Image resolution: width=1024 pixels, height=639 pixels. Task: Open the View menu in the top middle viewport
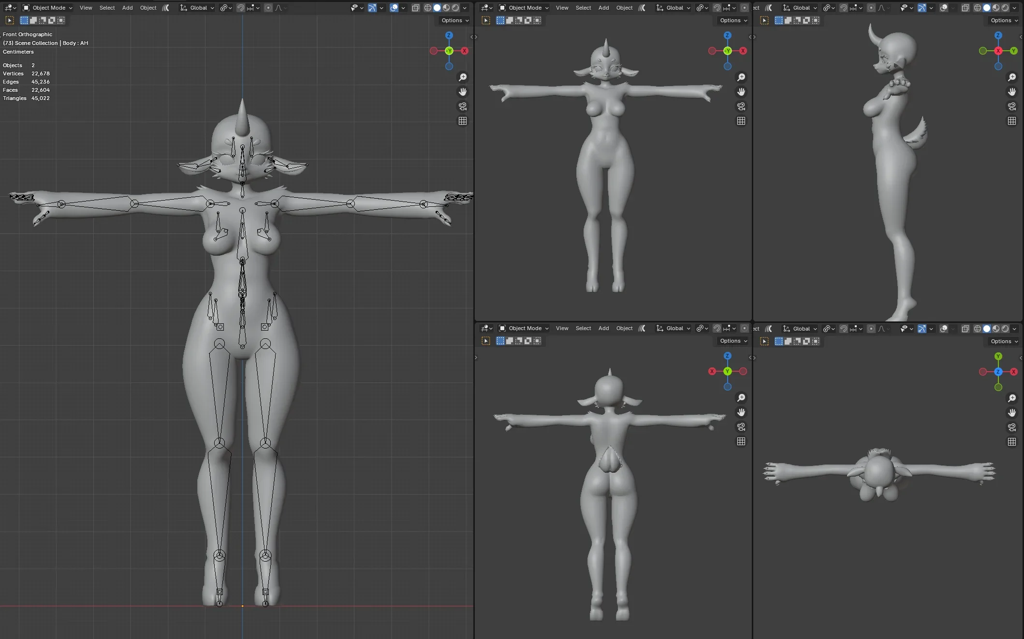click(x=562, y=8)
